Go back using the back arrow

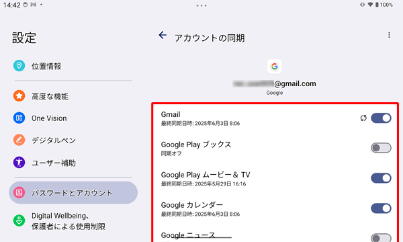(x=163, y=35)
